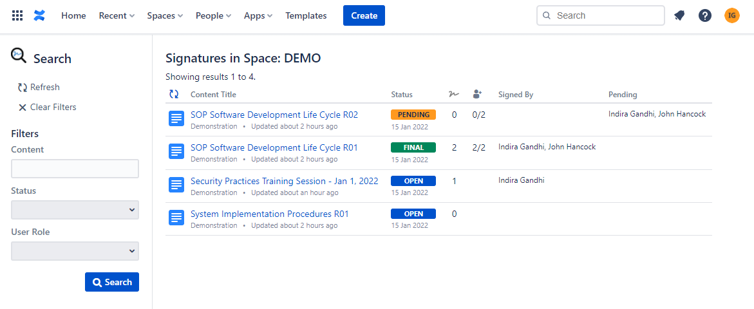
Task: Open the Recent menu
Action: pos(117,15)
